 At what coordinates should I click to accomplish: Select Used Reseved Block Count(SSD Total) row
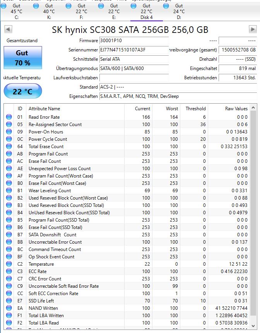(127, 205)
